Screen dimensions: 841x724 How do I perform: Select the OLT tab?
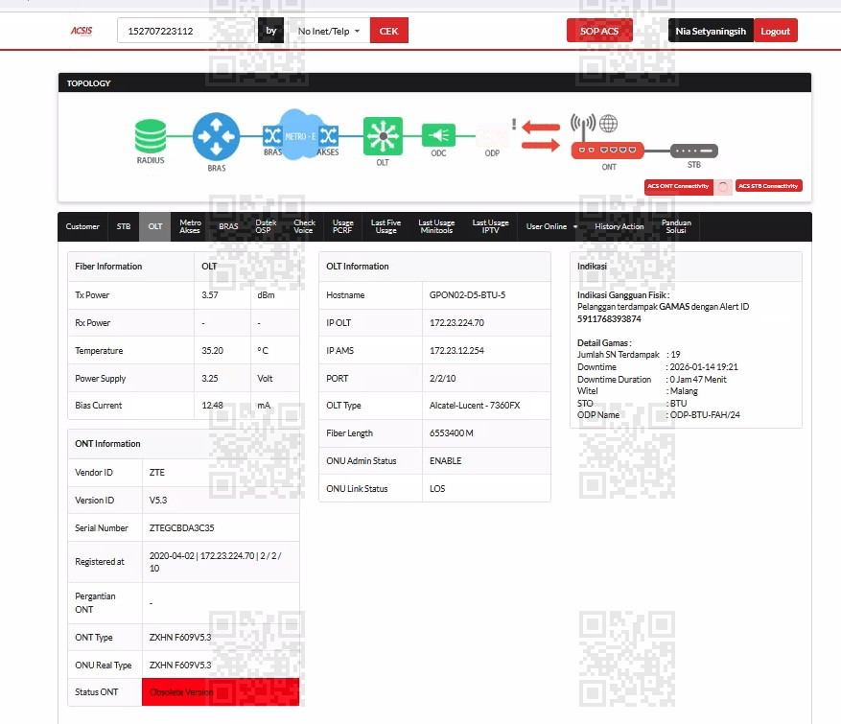tap(155, 226)
